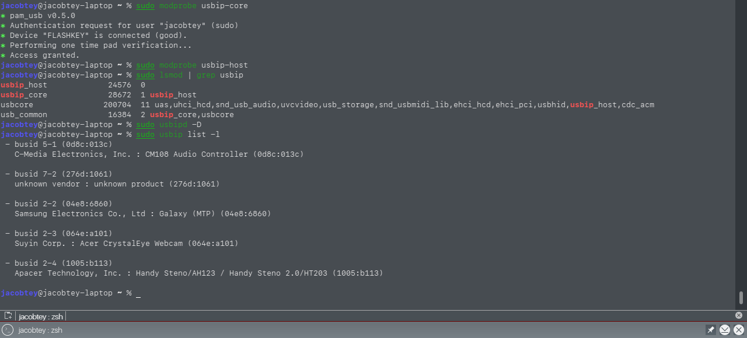Toggle keep window open pin
The height and width of the screenshot is (338, 747).
(710, 330)
